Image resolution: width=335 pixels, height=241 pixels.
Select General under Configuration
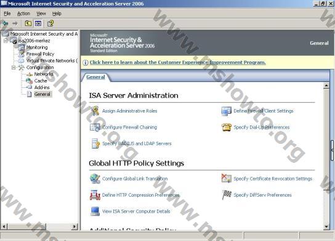pos(42,94)
